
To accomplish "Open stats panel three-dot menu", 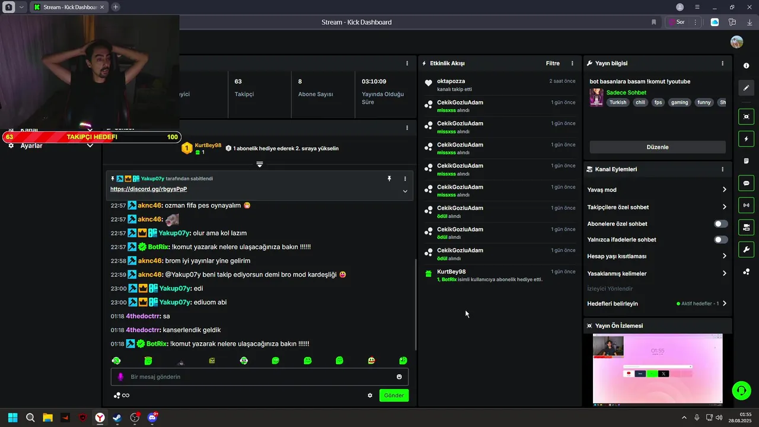I will point(407,63).
